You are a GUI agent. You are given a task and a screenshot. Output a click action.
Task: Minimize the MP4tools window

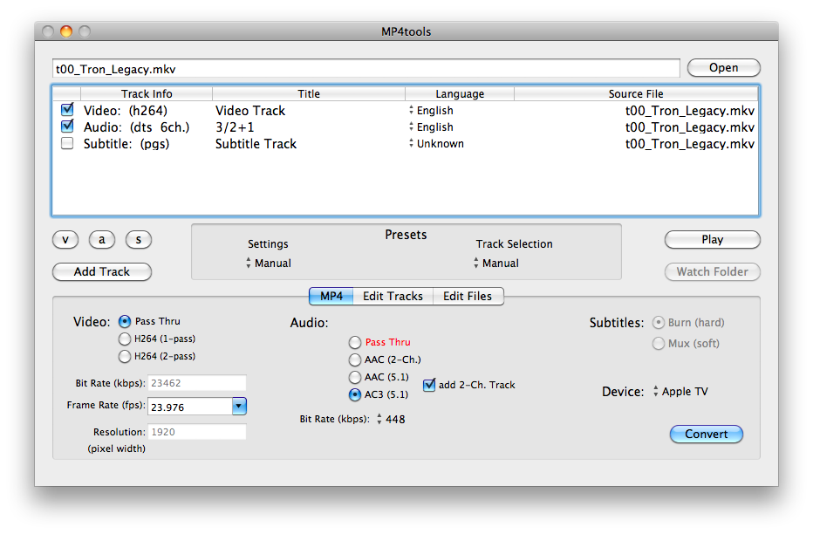pyautogui.click(x=65, y=31)
